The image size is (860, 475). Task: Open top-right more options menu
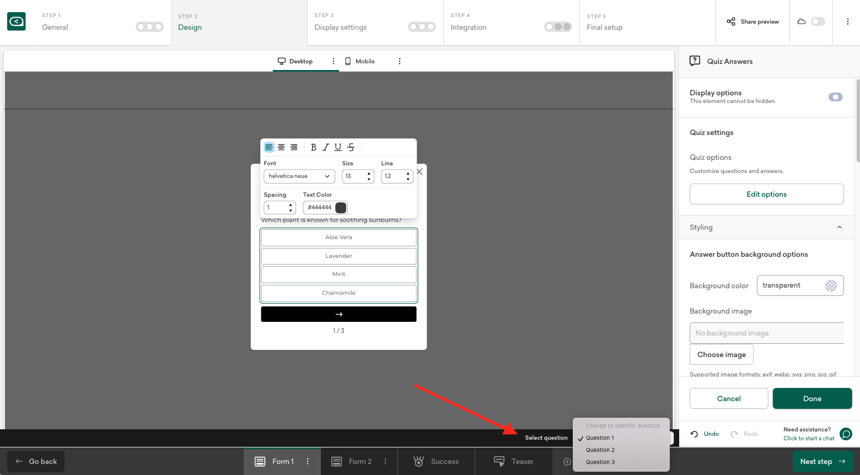click(848, 21)
